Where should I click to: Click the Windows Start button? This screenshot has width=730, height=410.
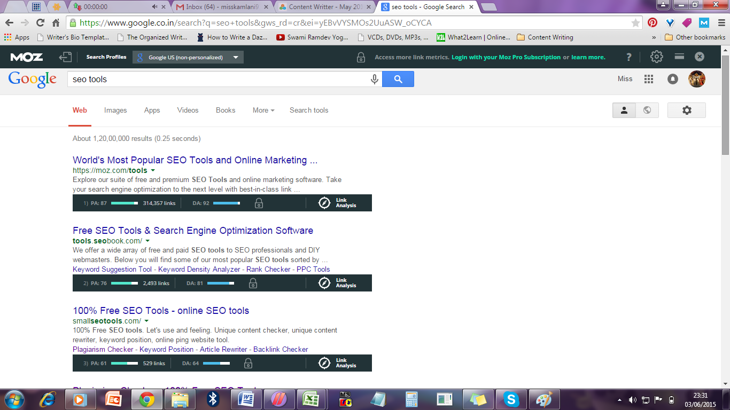[14, 399]
